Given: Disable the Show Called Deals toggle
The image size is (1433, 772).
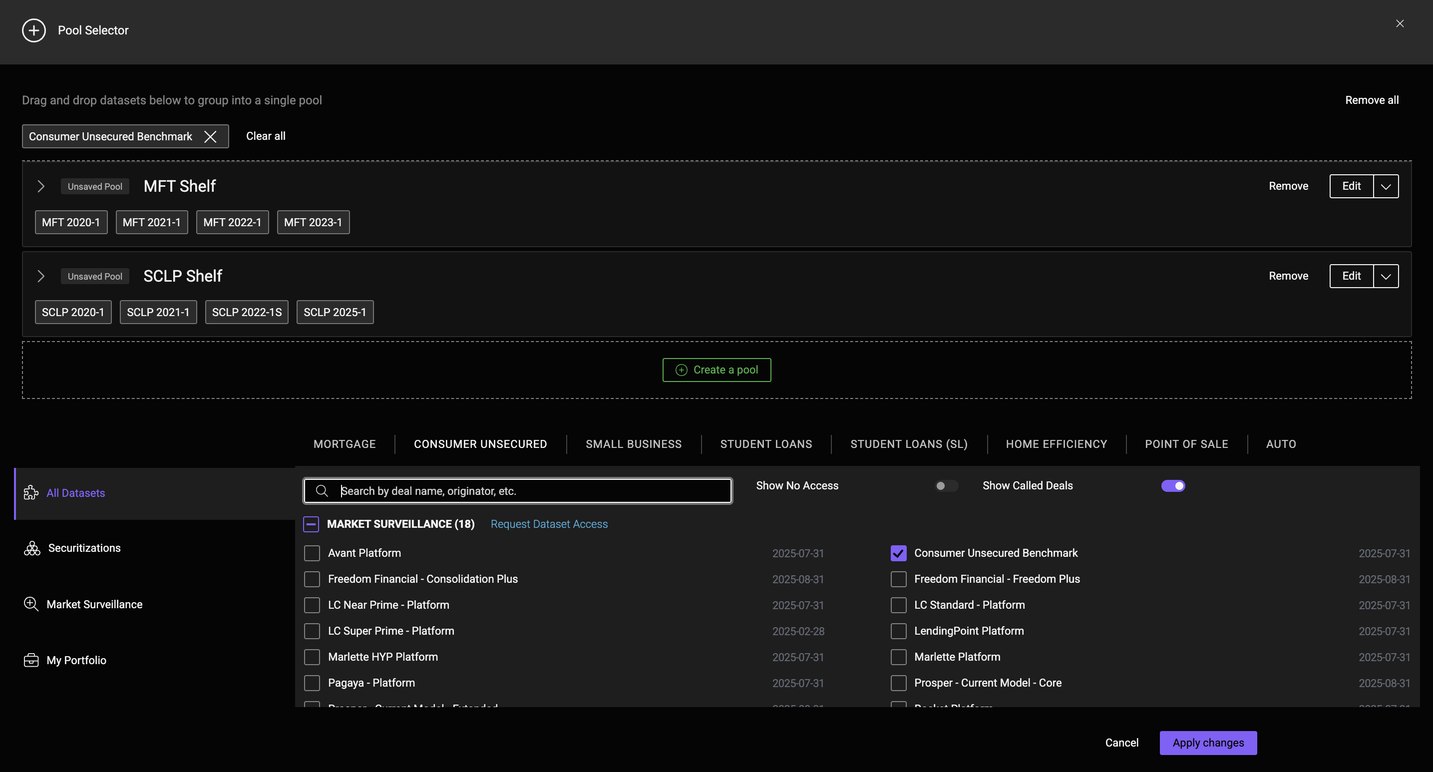Looking at the screenshot, I should (1173, 486).
